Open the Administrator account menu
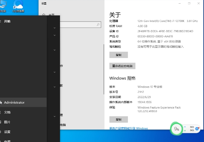 [x=14, y=102]
